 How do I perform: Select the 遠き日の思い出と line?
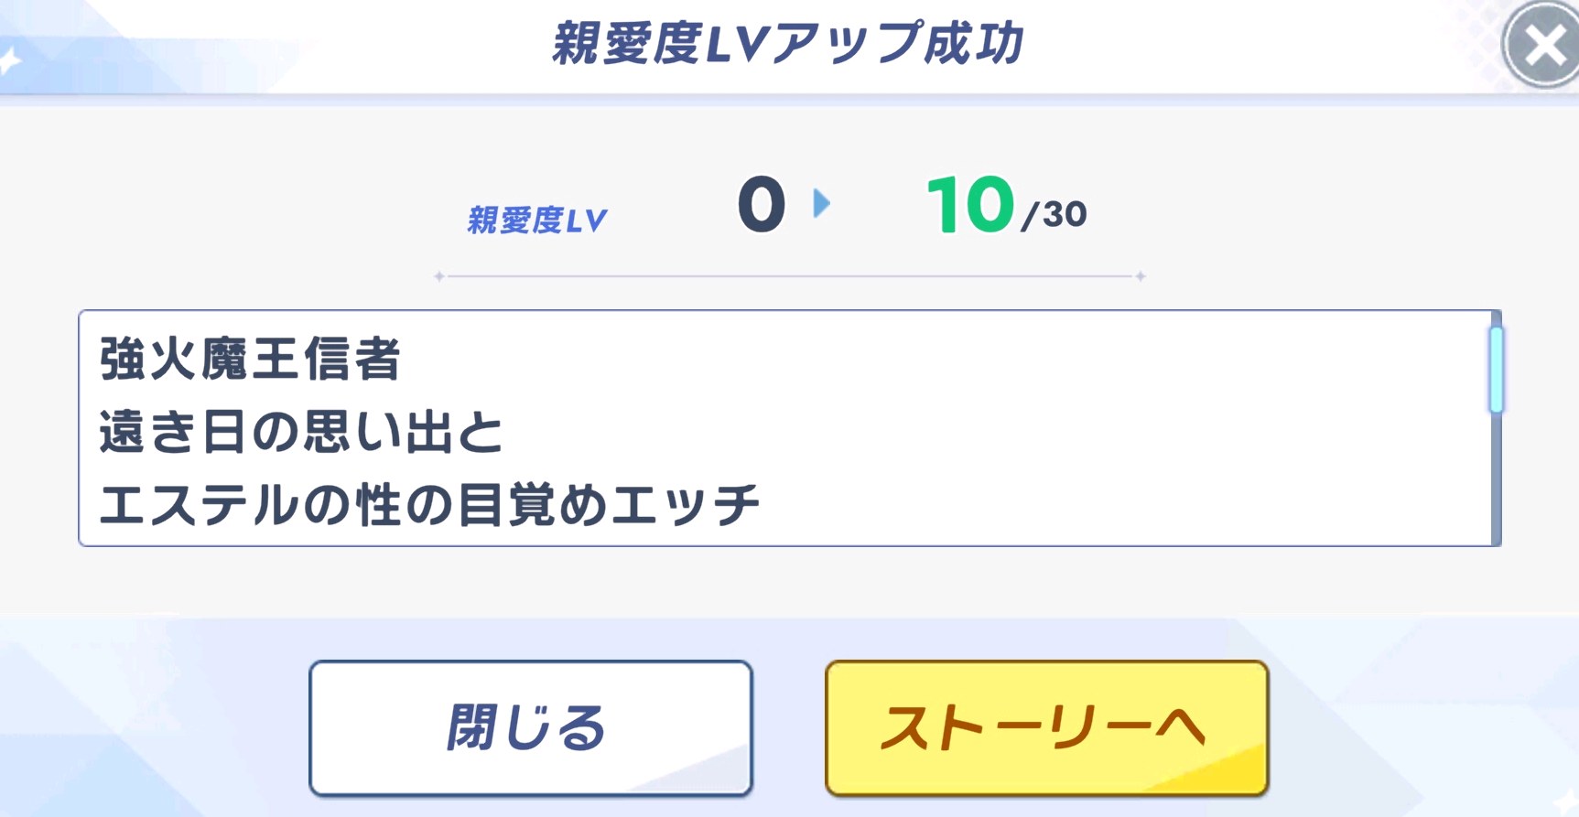pos(301,432)
